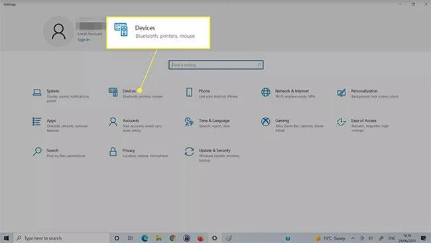Open File Explorer from the taskbar
Screen dimensions: 431x243
click(158, 238)
